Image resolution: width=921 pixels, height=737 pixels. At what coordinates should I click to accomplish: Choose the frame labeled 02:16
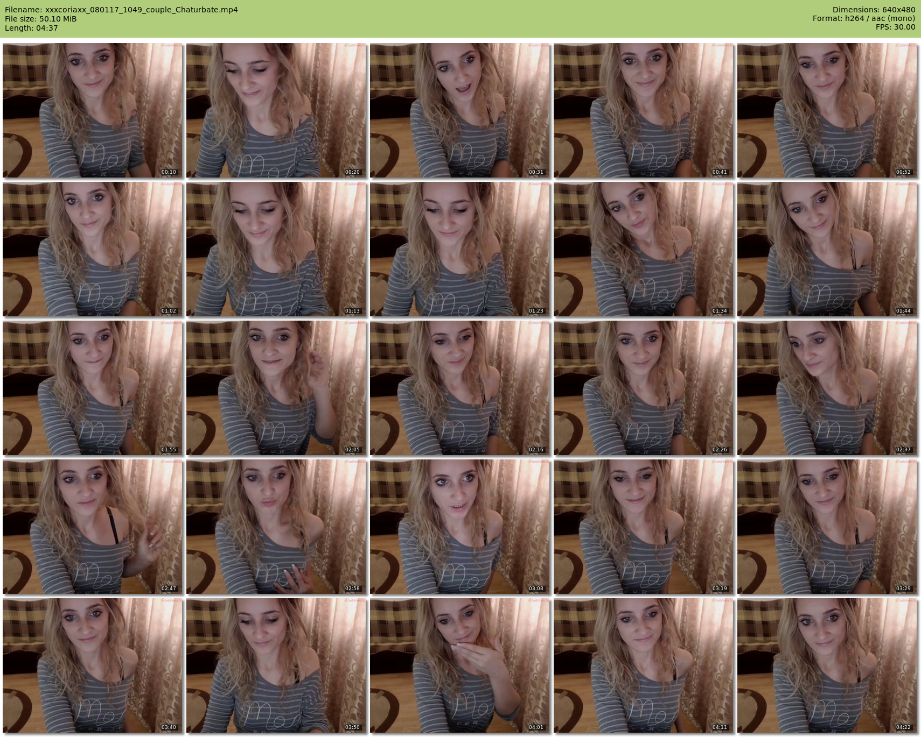click(460, 388)
